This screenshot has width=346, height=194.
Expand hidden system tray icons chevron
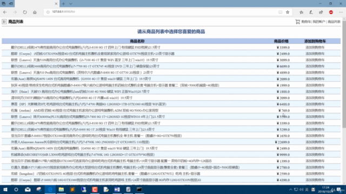(290, 190)
